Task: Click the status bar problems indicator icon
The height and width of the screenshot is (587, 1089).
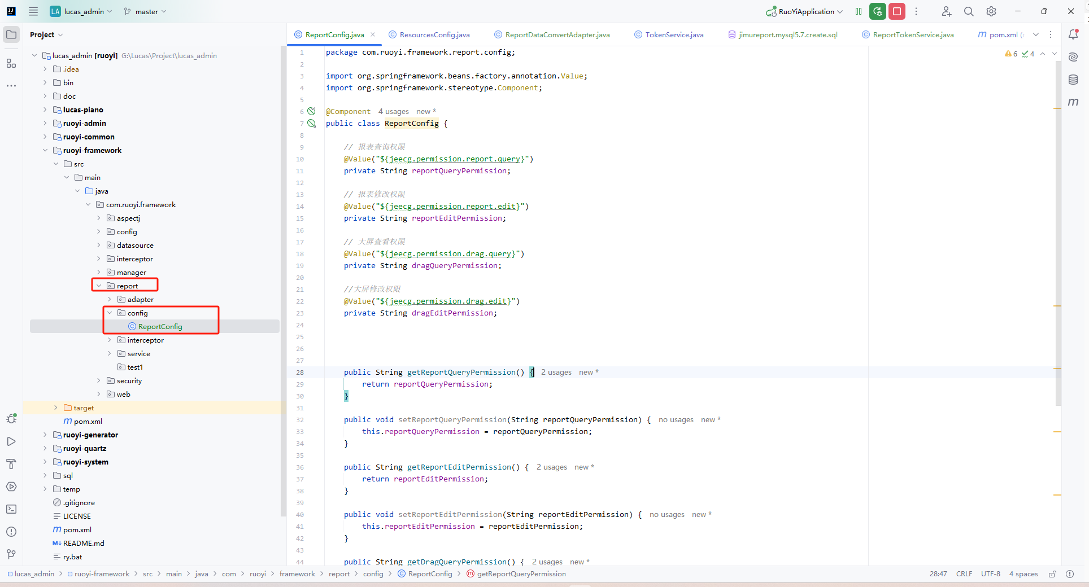Action: 1070,574
